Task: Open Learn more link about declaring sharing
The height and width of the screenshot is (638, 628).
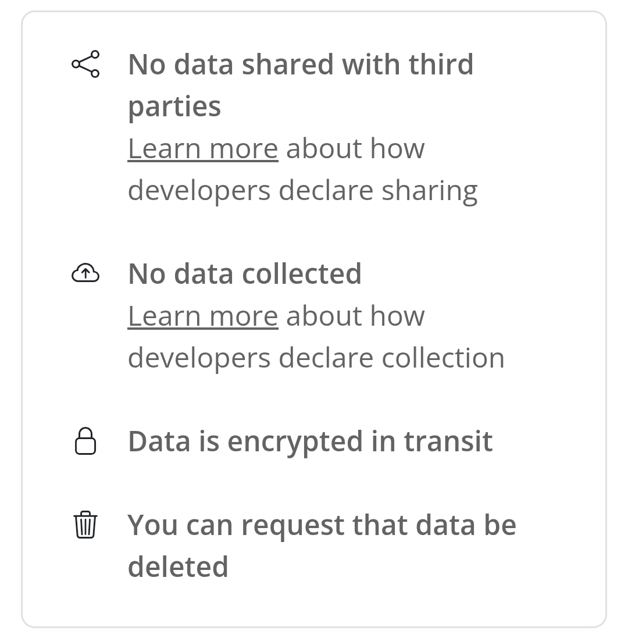Action: click(x=202, y=149)
